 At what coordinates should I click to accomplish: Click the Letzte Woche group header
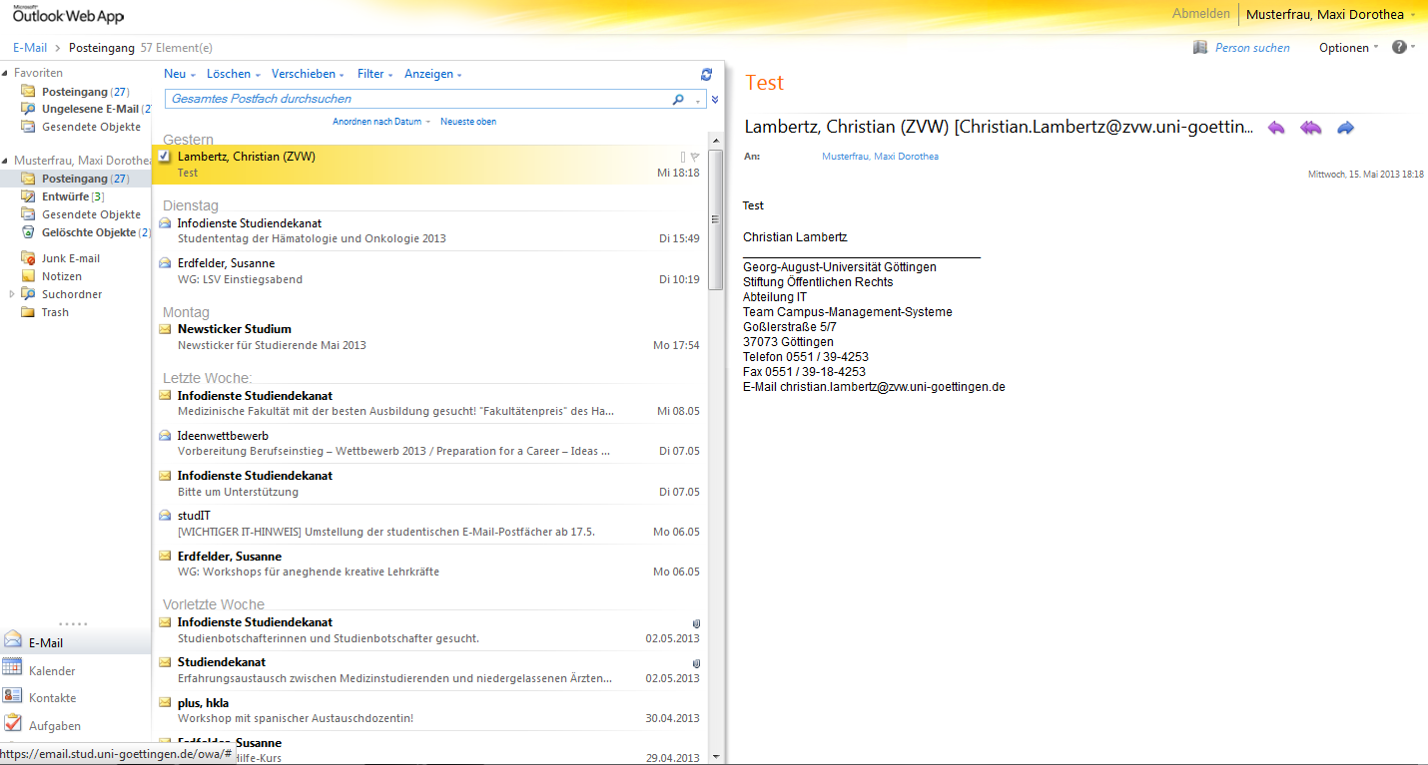pyautogui.click(x=208, y=378)
